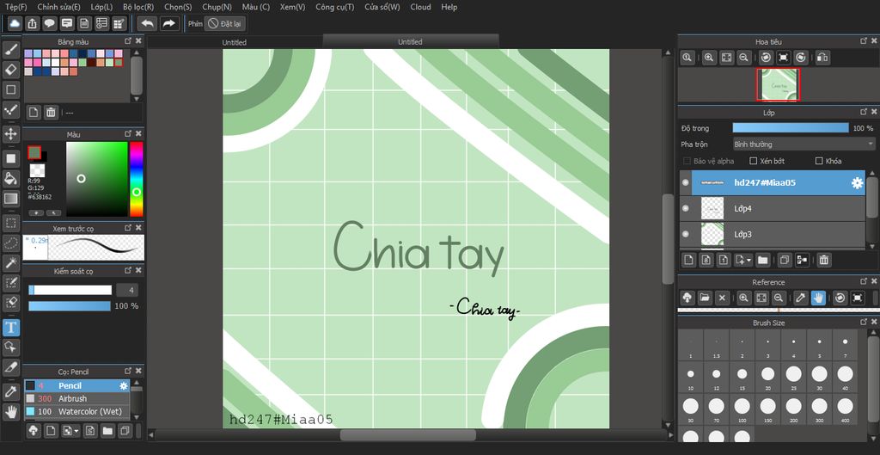The image size is (880, 455).
Task: Pick color with Reference eyedropper icon
Action: tap(800, 298)
